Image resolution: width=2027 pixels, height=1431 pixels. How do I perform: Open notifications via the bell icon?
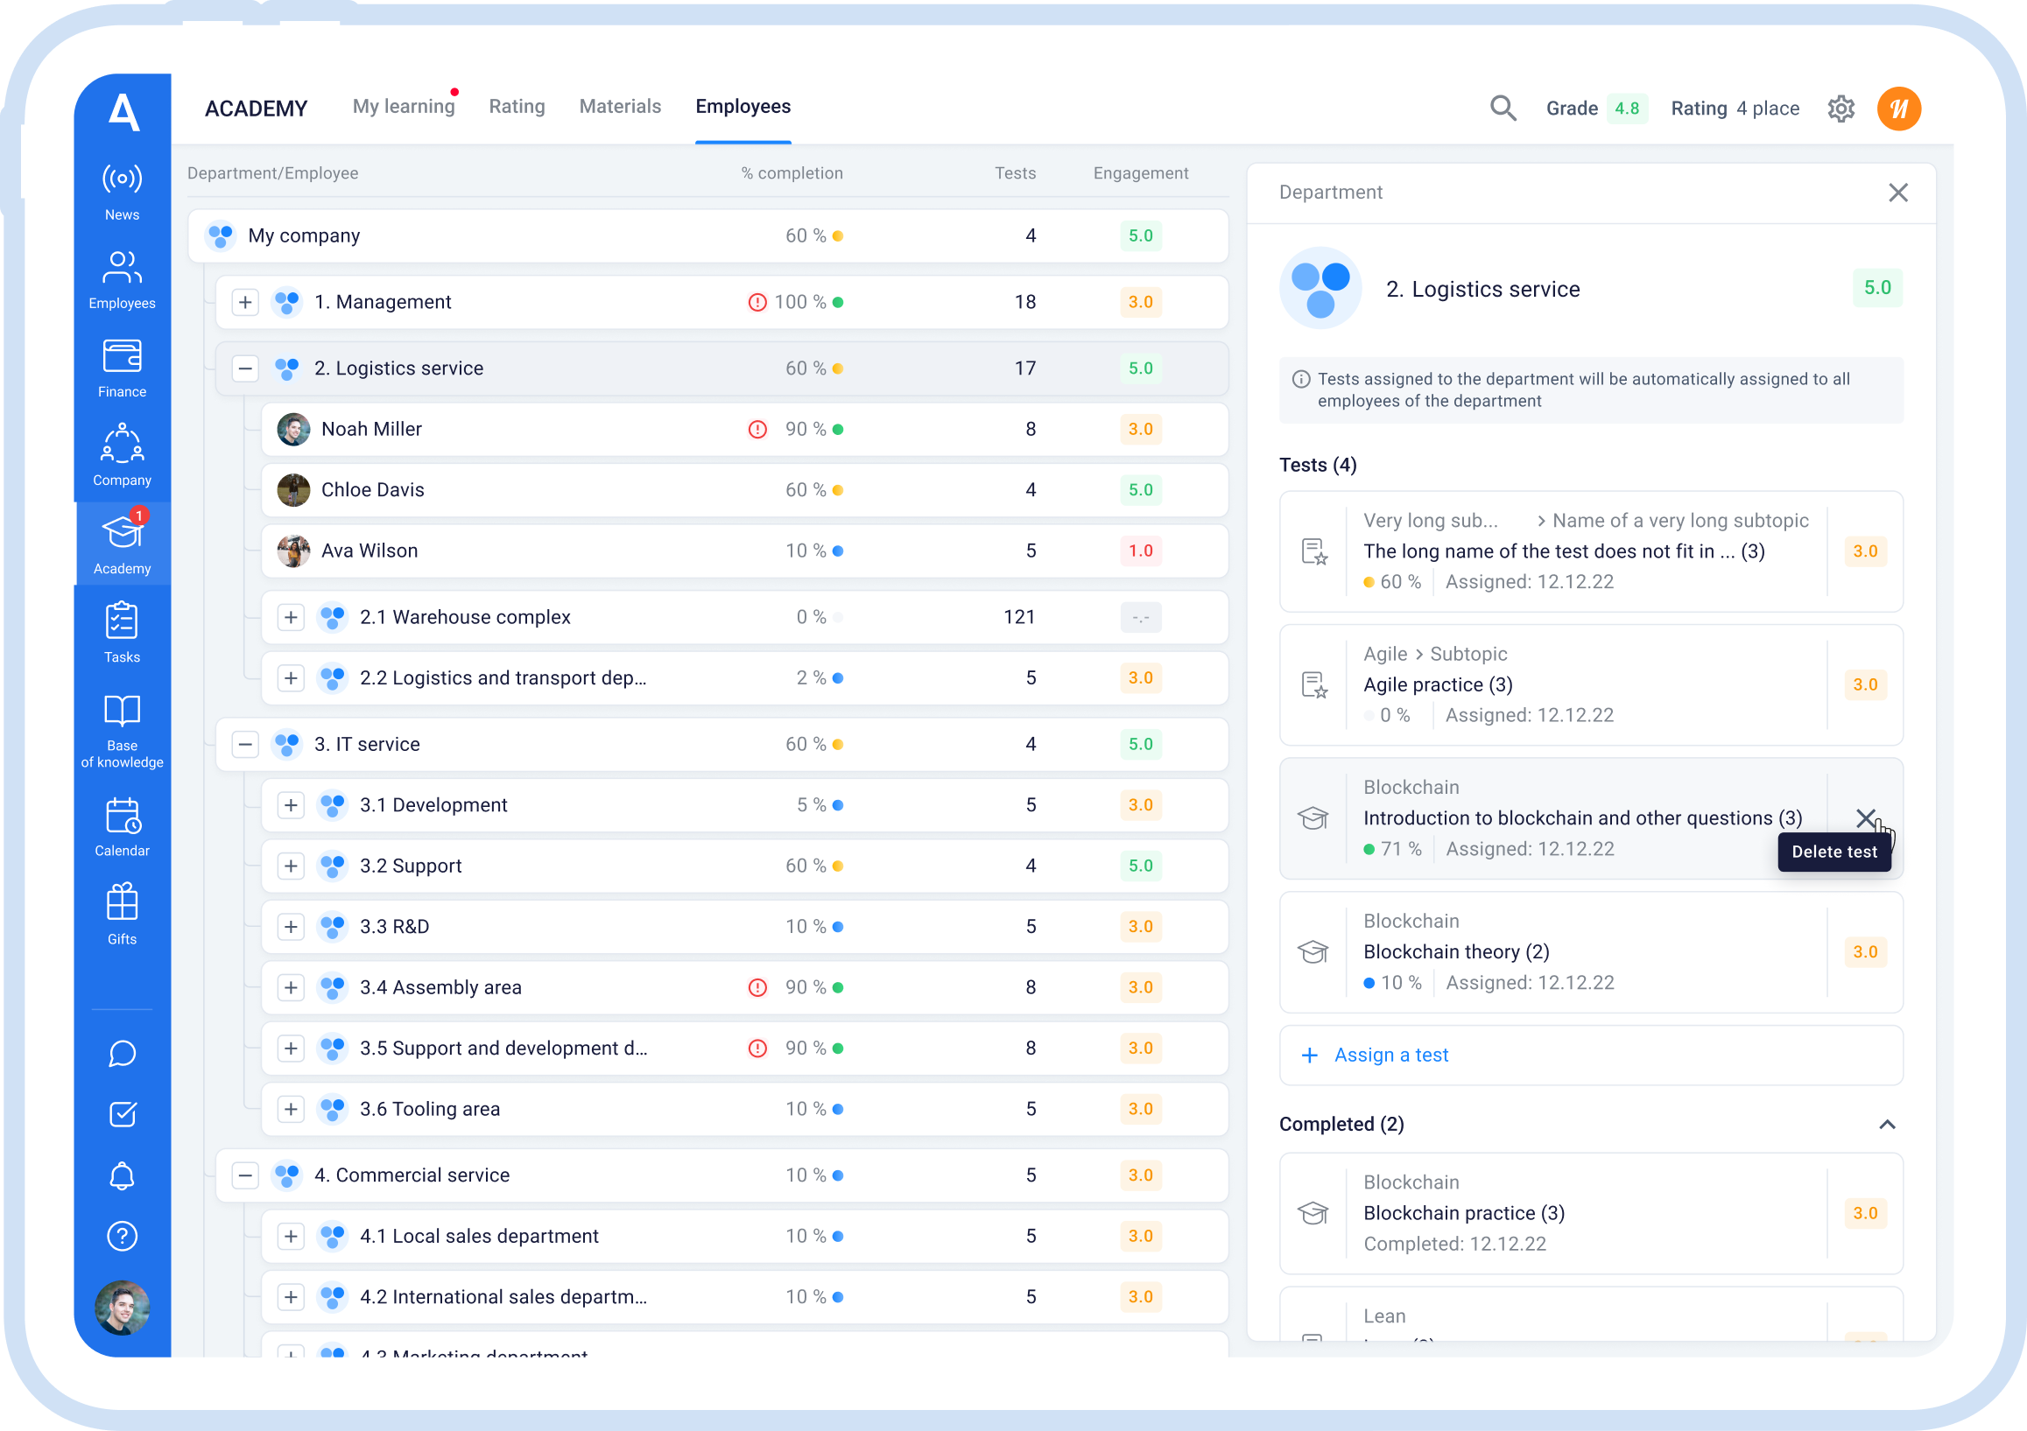coord(122,1176)
